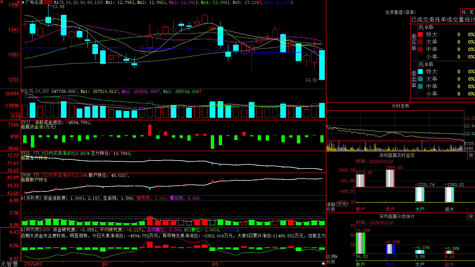
Task: Click the 龙虎看盘(逐单) panel title
Action: click(x=400, y=12)
